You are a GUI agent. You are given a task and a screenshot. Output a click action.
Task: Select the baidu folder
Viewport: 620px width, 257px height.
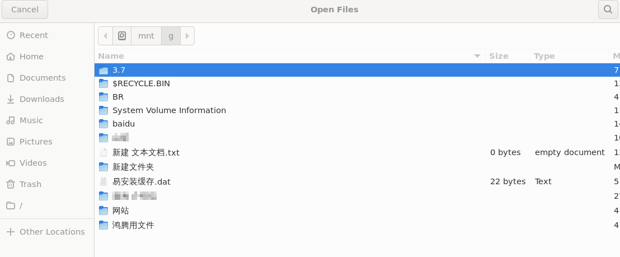357,124
